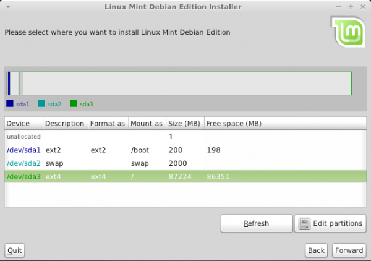Click the Refresh button
371x261 pixels.
(x=257, y=223)
